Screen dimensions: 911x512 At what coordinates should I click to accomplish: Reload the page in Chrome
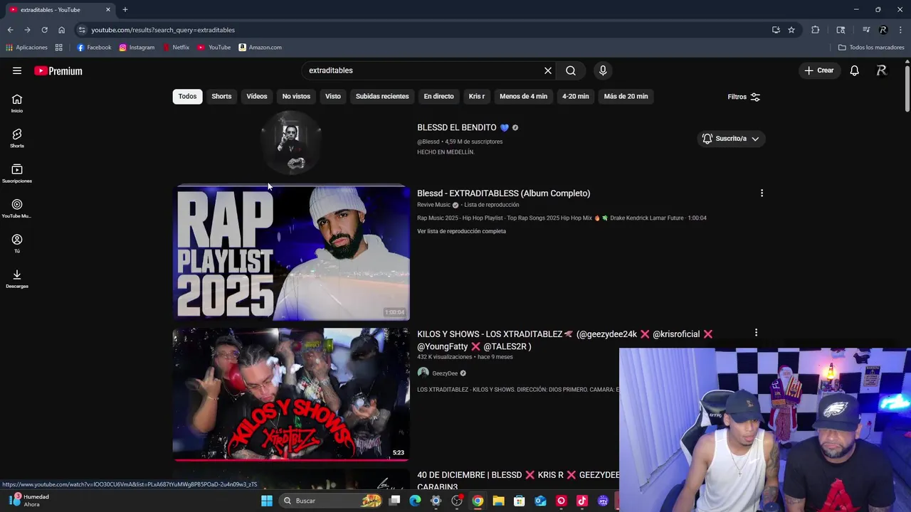coord(44,30)
